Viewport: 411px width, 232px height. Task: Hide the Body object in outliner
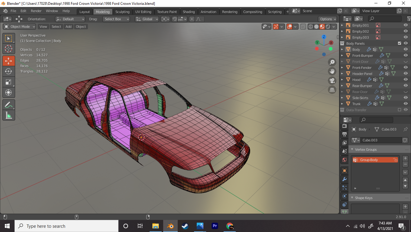click(406, 50)
